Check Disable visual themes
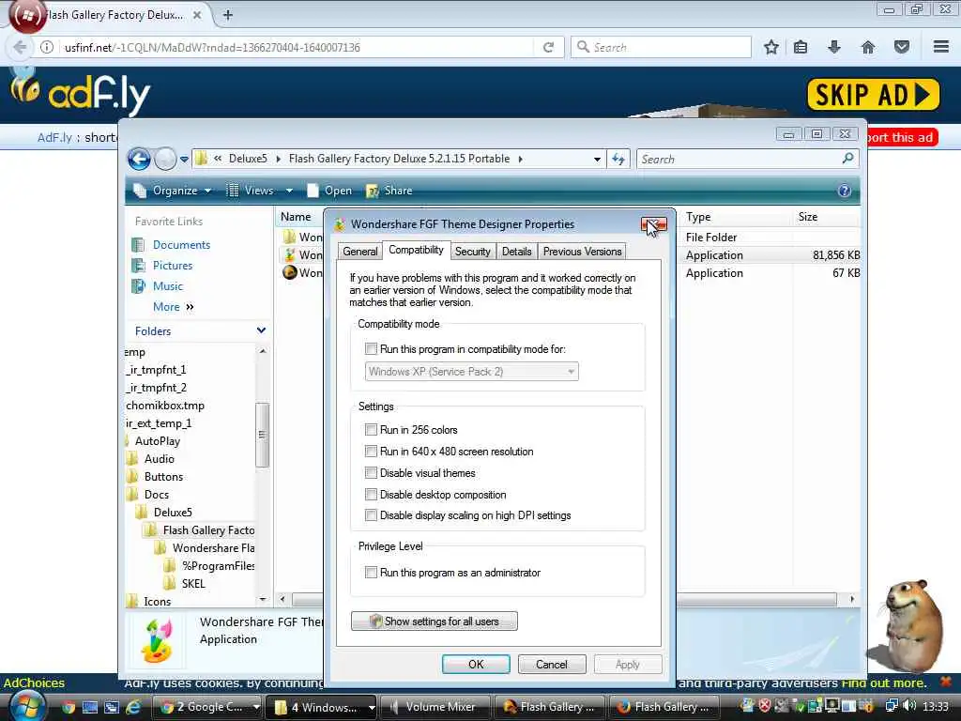The image size is (961, 721). tap(371, 473)
